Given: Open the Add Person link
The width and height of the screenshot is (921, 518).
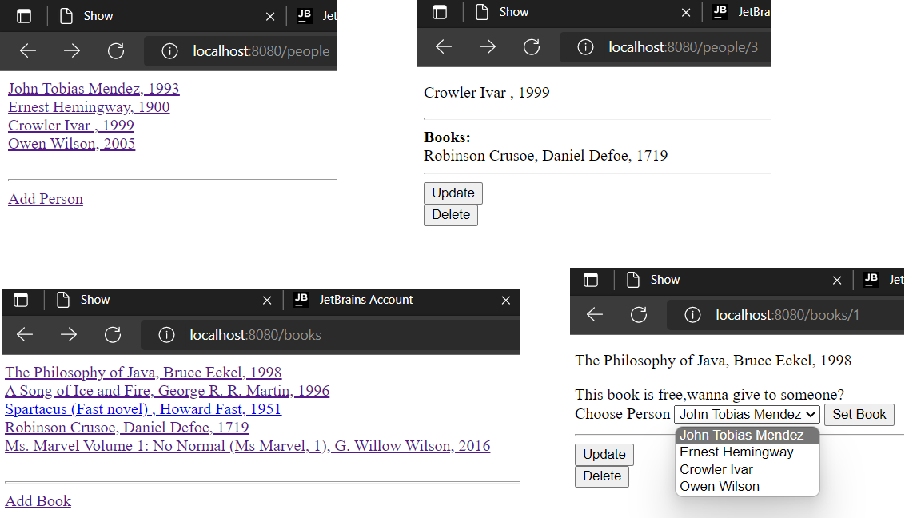Looking at the screenshot, I should pos(45,198).
